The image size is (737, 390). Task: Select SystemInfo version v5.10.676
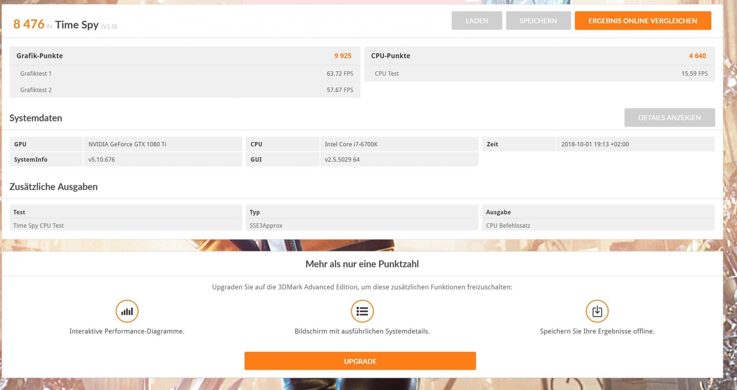163,160
